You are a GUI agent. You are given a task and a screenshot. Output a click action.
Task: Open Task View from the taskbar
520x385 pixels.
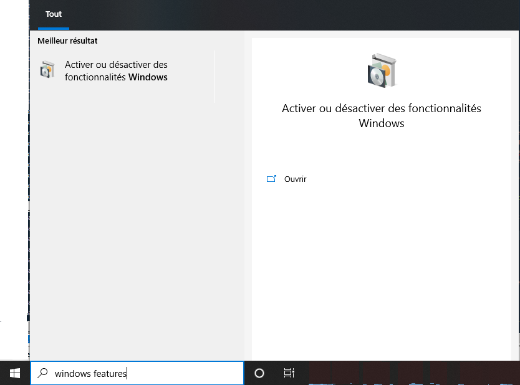tap(289, 374)
